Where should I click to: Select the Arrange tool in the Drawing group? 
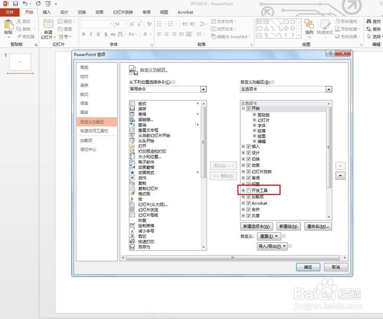tap(309, 29)
